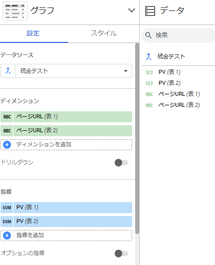Click the ABC type icon of ページURL (表 1) dimension

(7, 117)
